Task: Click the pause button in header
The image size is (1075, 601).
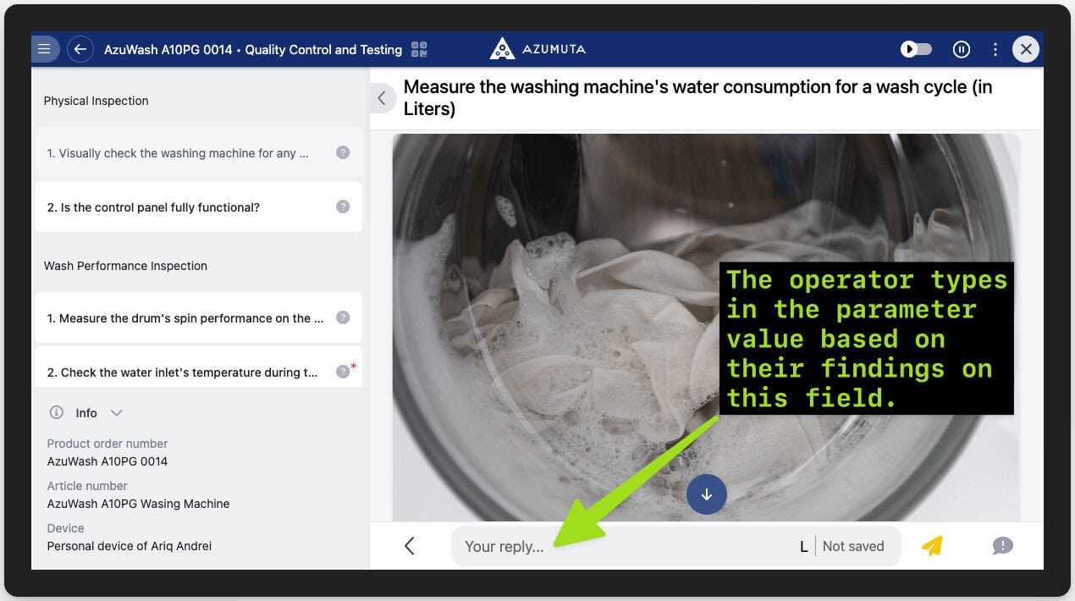Action: coord(961,49)
